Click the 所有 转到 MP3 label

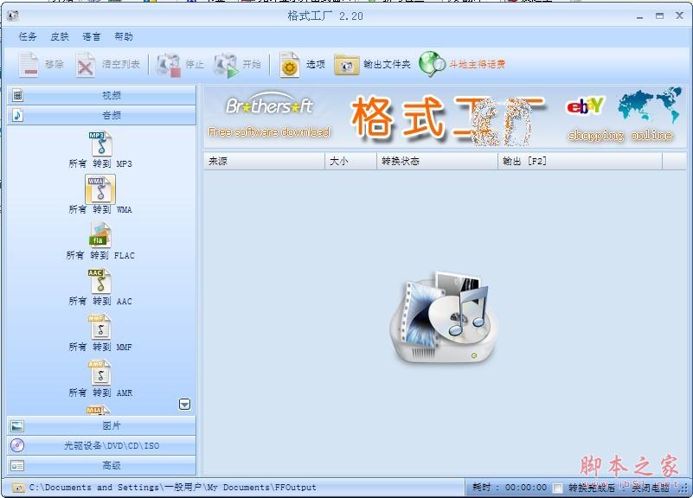(x=100, y=163)
